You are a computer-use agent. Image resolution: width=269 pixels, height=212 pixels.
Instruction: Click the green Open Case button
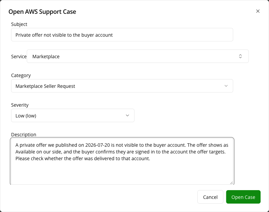pos(243,197)
